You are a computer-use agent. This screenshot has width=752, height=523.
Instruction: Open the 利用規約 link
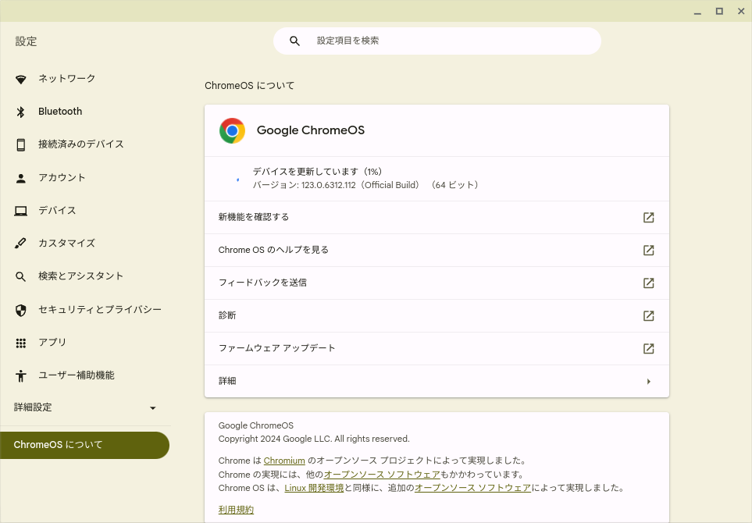pos(236,510)
